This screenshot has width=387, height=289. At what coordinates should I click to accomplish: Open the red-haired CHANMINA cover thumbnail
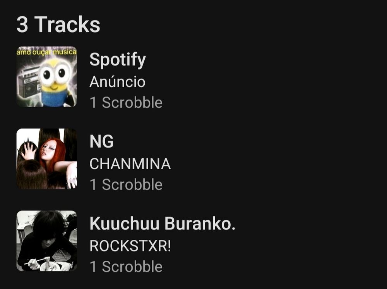(x=47, y=158)
